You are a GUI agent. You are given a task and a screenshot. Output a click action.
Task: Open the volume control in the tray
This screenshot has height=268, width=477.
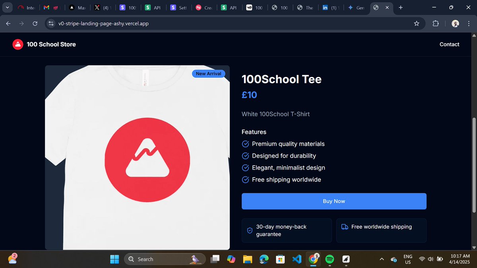pyautogui.click(x=430, y=259)
